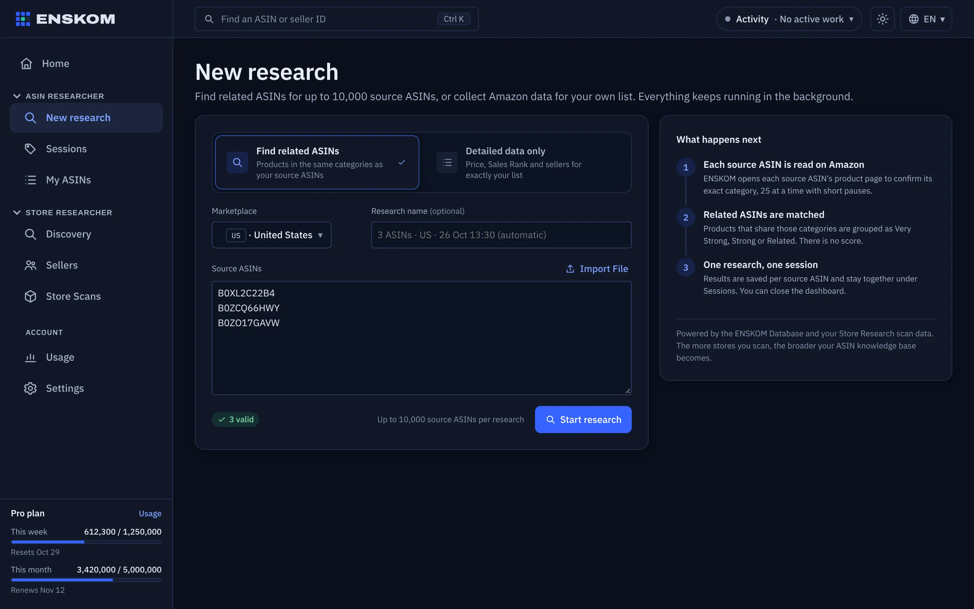This screenshot has height=609, width=974.
Task: Click the This month usage progress bar
Action: (86, 580)
